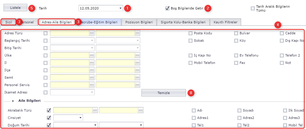This screenshot has height=129, width=306.
Task: Tick the Posta Kodu checkbox
Action: pyautogui.click(x=190, y=33)
